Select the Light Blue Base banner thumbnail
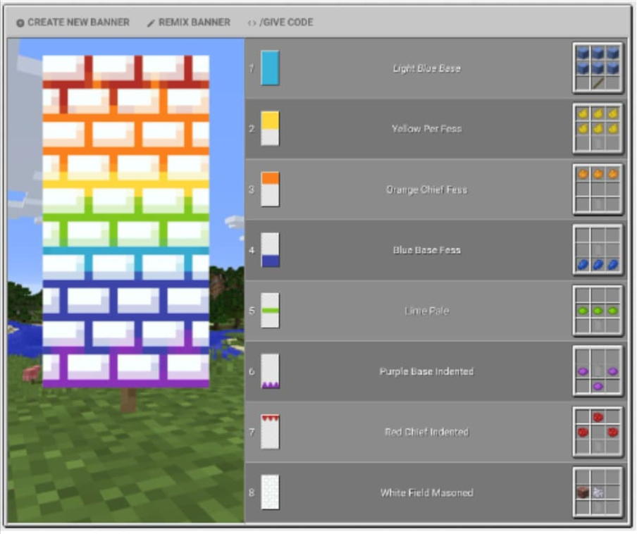This screenshot has height=534, width=637. pyautogui.click(x=270, y=68)
